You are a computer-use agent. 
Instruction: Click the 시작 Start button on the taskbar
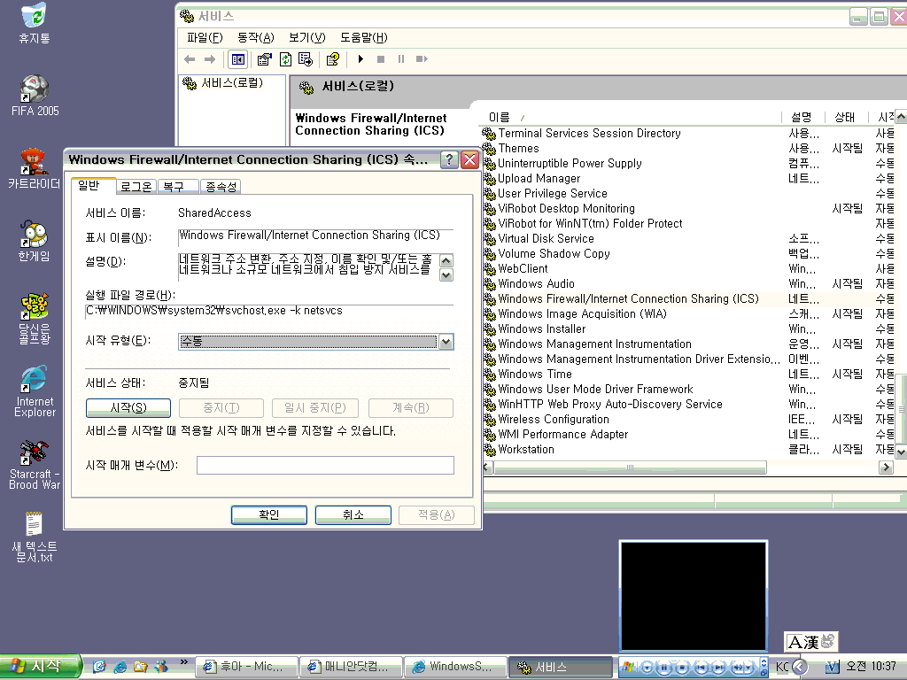[39, 667]
